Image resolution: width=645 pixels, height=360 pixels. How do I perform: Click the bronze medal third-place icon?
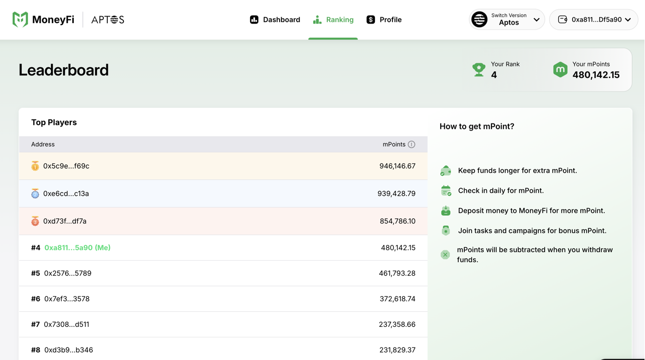(x=35, y=221)
